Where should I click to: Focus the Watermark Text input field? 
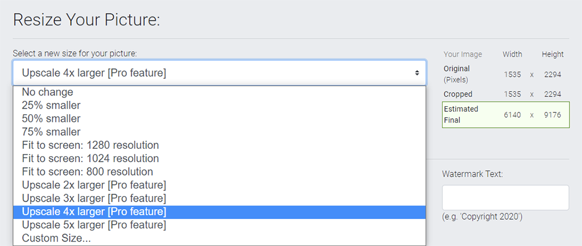click(505, 198)
